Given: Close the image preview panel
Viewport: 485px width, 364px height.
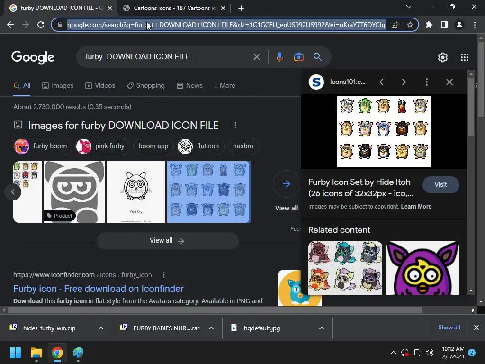Looking at the screenshot, I should [449, 82].
